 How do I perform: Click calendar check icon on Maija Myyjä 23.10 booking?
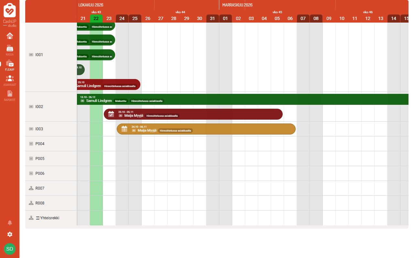click(x=111, y=114)
